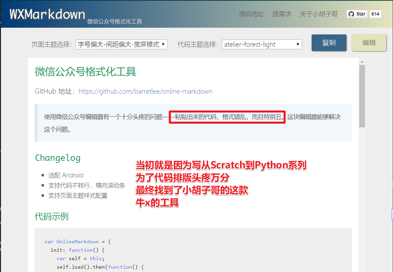Screen dimensions: 393x272
Task: Open the 源码地址 link
Action: 251,14
